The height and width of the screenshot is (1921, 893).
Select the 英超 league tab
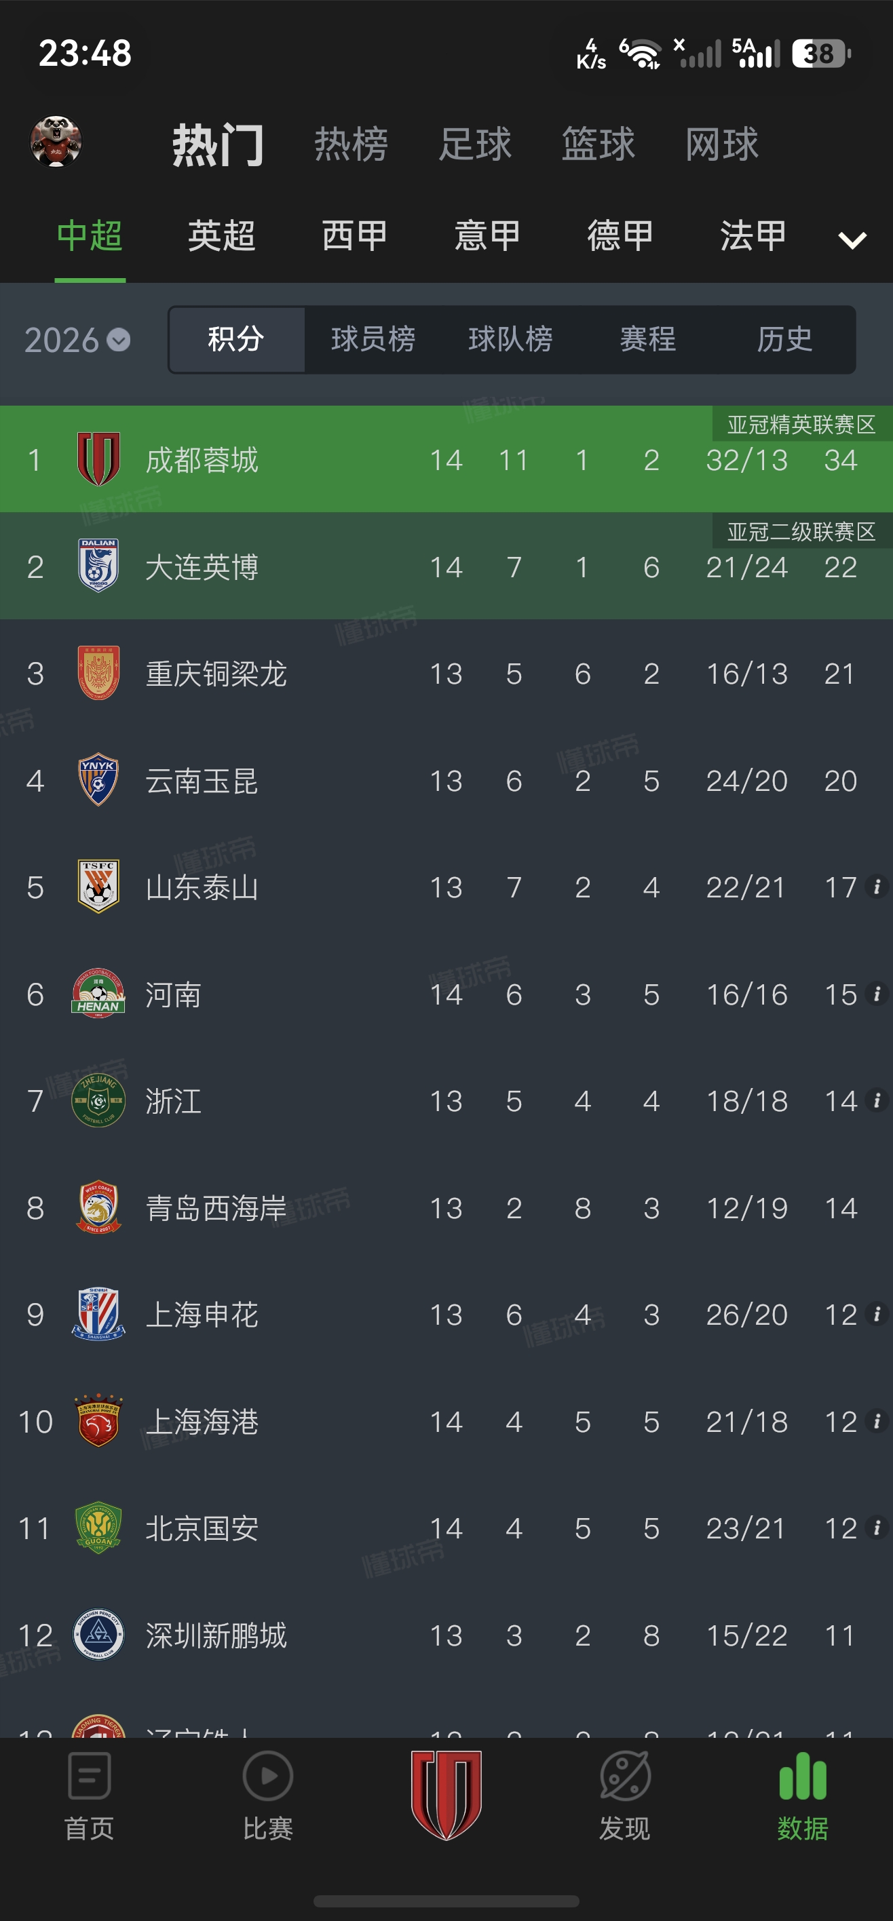[x=222, y=235]
